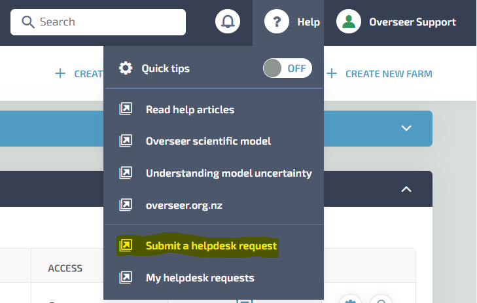Open My helpdesk requests

200,277
